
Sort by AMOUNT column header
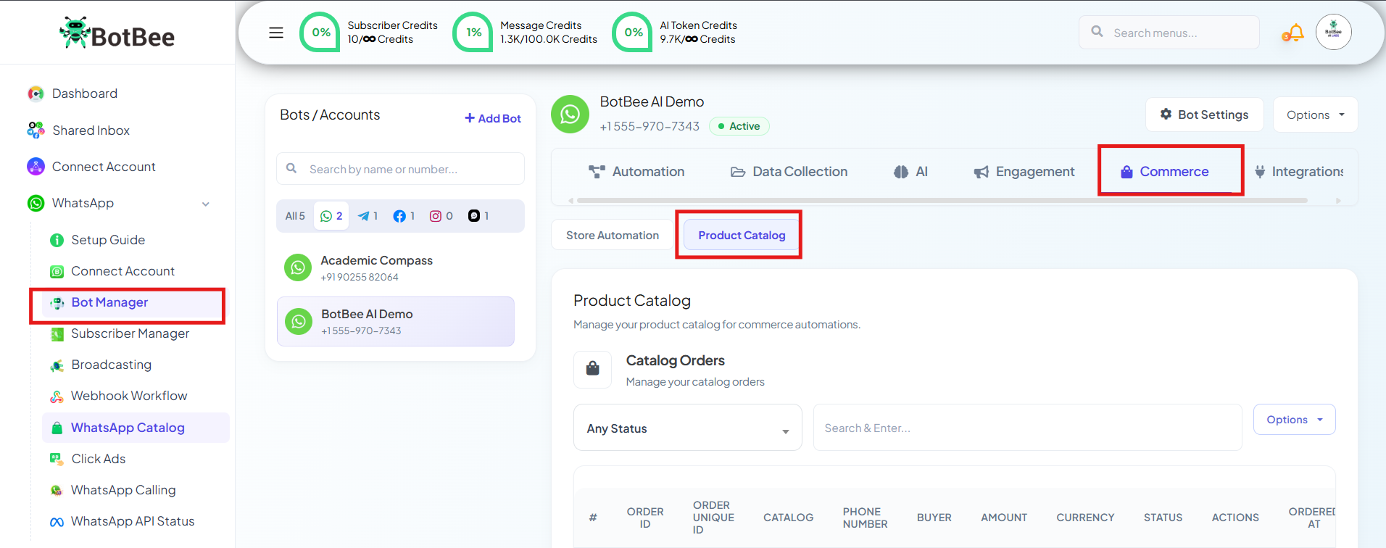click(1004, 518)
